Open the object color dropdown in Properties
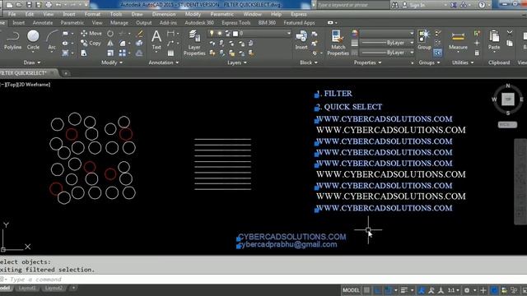The height and width of the screenshot is (296, 527). 412,33
